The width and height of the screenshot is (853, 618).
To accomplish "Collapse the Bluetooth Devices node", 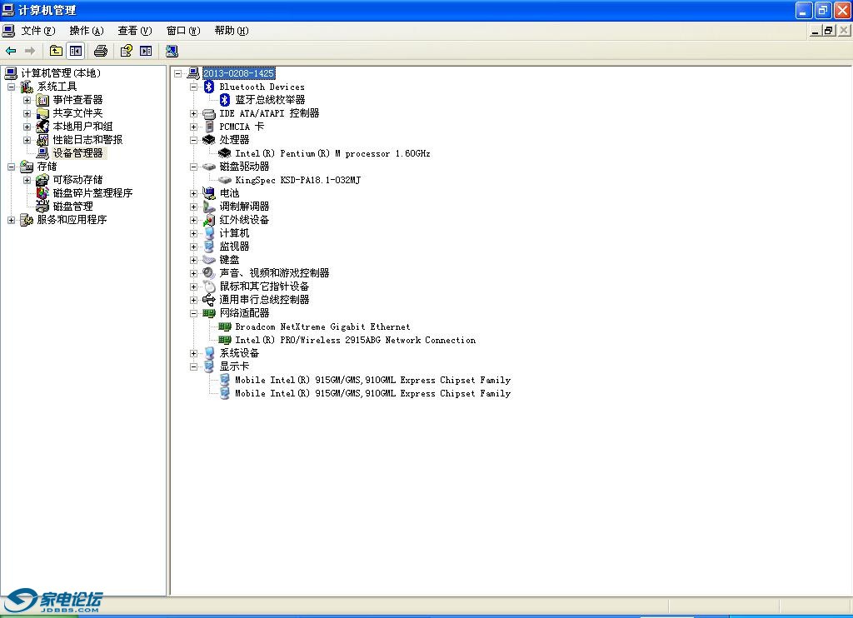I will [193, 87].
